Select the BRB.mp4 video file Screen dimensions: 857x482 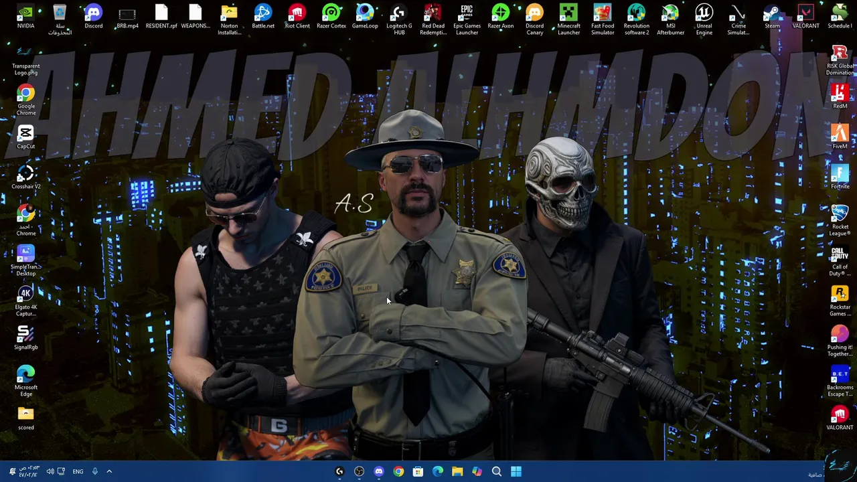click(127, 17)
